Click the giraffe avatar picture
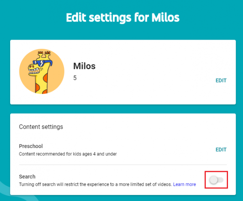Image resolution: width=243 pixels, height=201 pixels. tap(42, 72)
